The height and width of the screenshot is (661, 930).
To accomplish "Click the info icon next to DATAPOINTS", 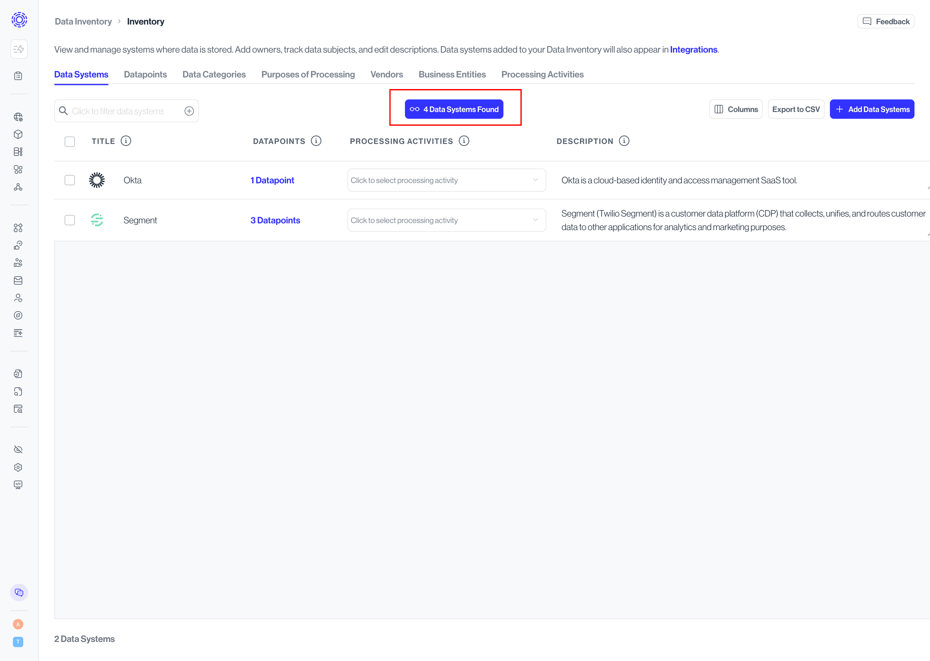I will pyautogui.click(x=316, y=141).
